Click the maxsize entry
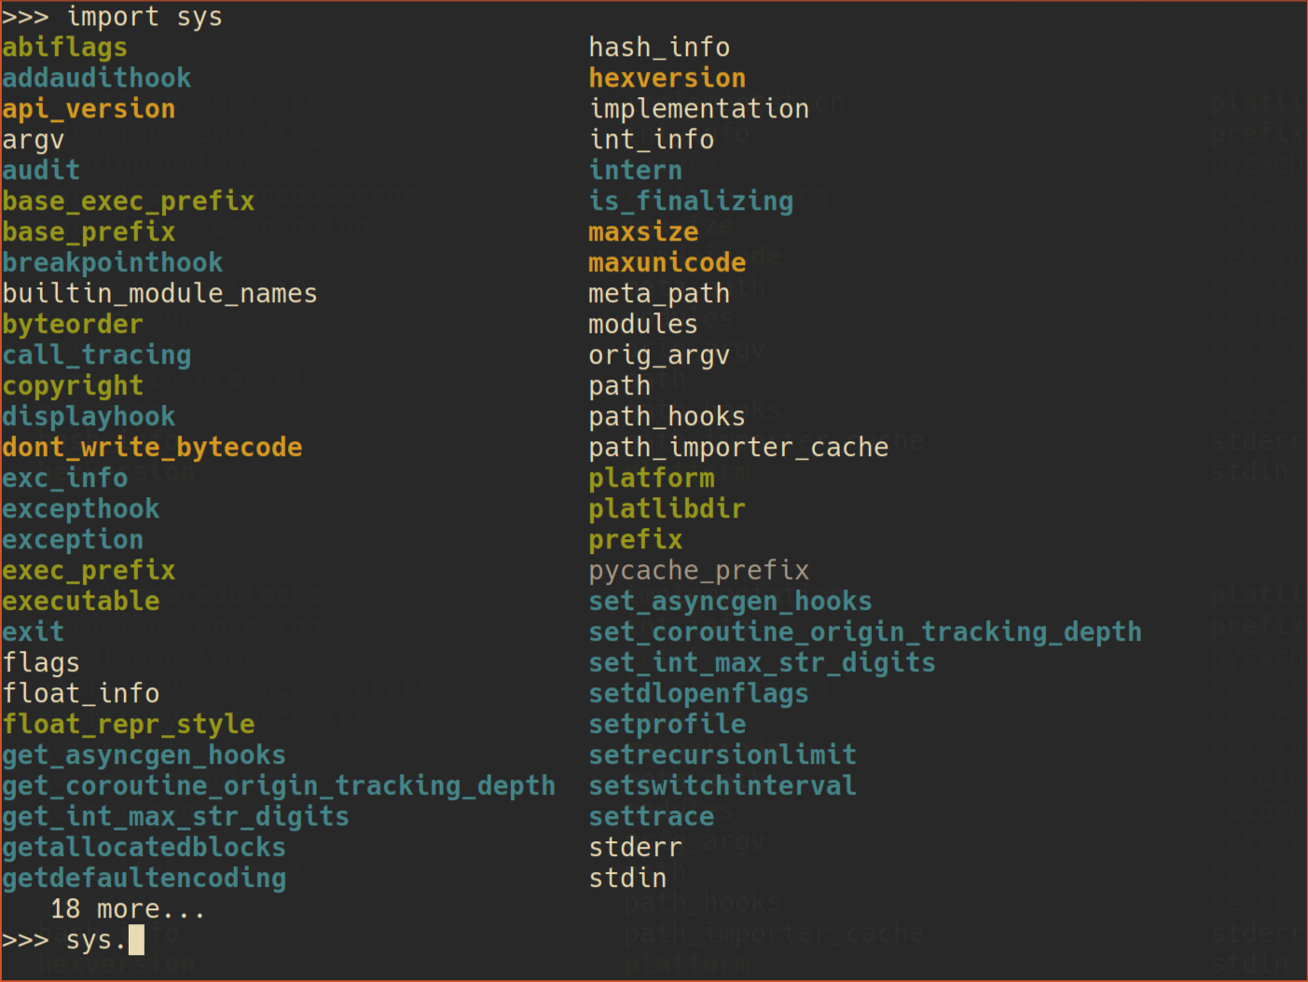 coord(643,232)
